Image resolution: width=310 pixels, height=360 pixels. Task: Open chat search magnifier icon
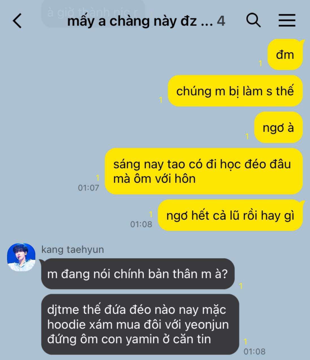coord(253,20)
